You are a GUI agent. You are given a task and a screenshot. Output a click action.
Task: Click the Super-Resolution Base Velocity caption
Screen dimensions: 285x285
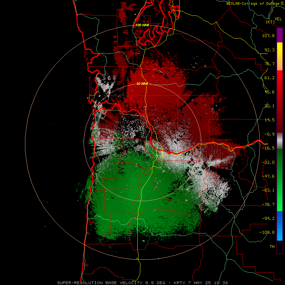pyautogui.click(x=142, y=283)
